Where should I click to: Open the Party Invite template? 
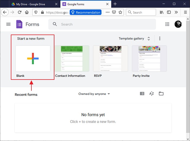tap(149, 59)
